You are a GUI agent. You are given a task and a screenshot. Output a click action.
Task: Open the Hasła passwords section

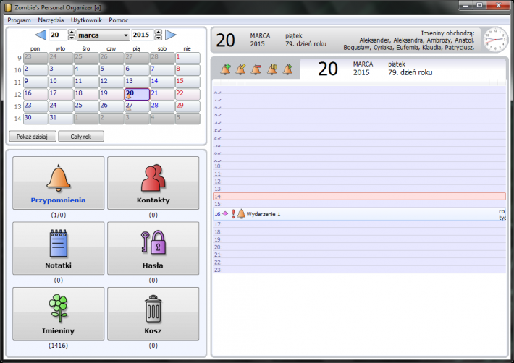pos(153,249)
